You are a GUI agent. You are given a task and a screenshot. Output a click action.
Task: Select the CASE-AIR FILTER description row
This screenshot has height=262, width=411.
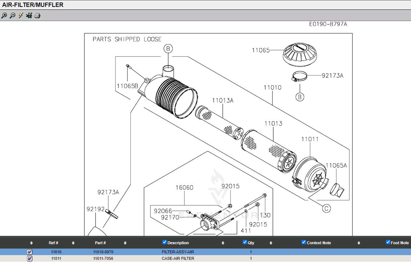[178, 258]
